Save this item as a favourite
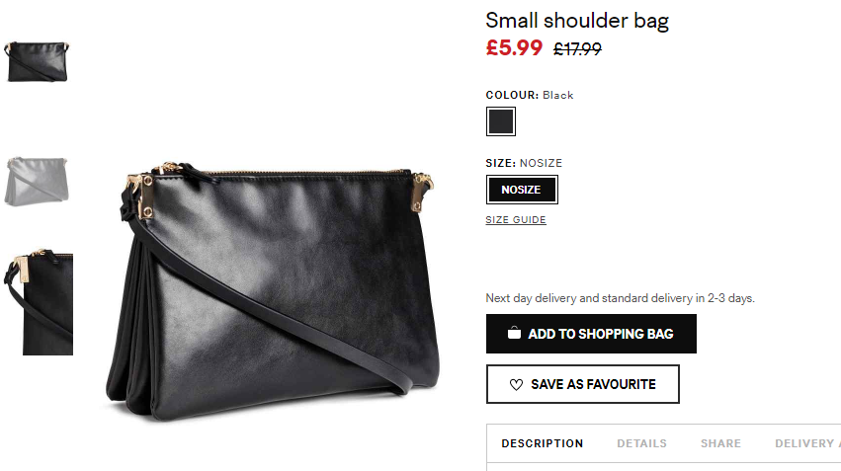This screenshot has width=841, height=471. tap(582, 384)
